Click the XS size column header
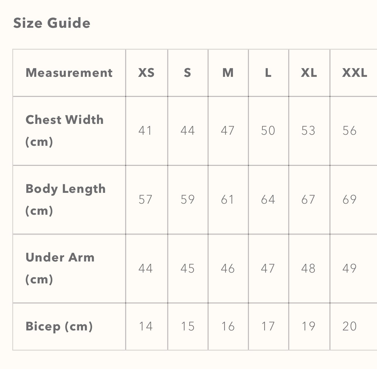The height and width of the screenshot is (369, 377). click(x=146, y=73)
